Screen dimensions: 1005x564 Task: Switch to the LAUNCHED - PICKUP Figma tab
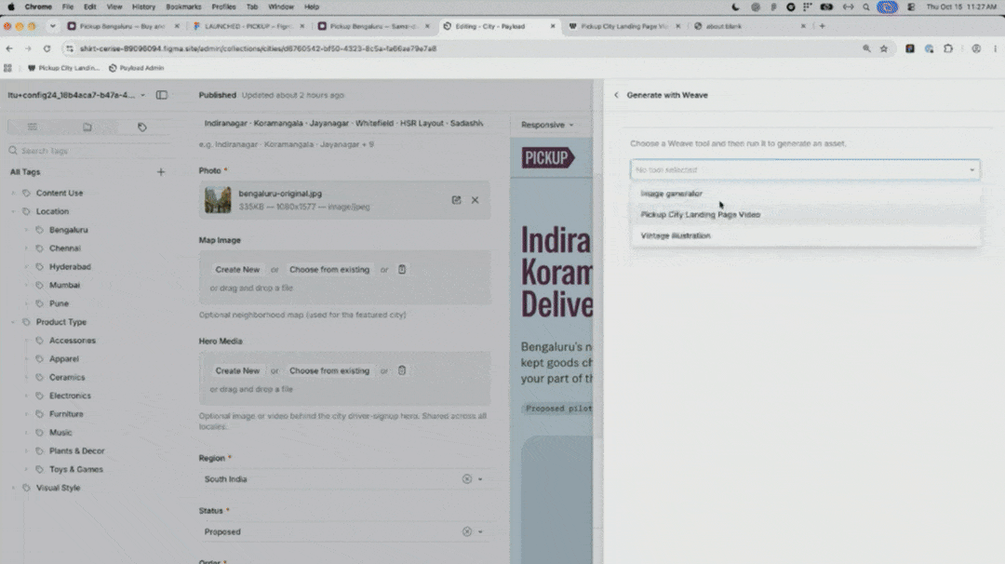click(x=248, y=26)
